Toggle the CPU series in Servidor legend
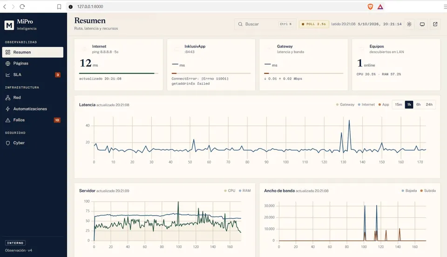The image size is (447, 257). (230, 190)
